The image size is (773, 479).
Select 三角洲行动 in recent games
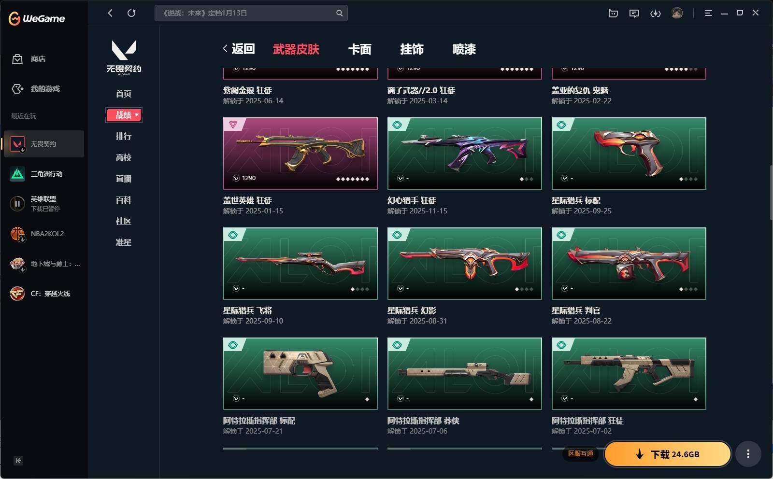43,174
